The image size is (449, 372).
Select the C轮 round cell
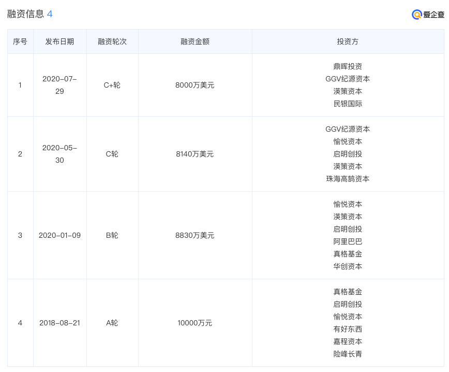click(112, 154)
